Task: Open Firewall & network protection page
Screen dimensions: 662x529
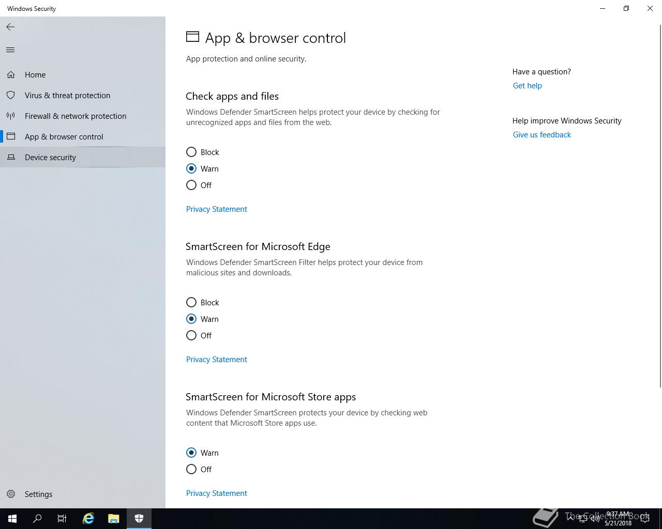Action: (x=83, y=116)
